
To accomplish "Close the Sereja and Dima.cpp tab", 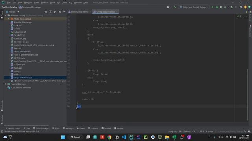I will point(117,12).
